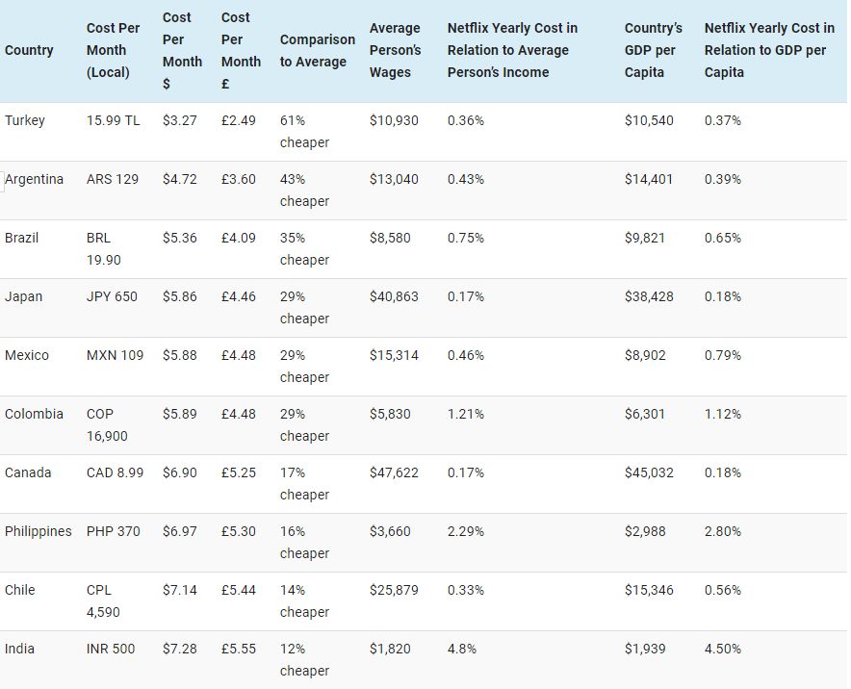
Task: Select the Average Person's Wages header
Action: [x=395, y=50]
